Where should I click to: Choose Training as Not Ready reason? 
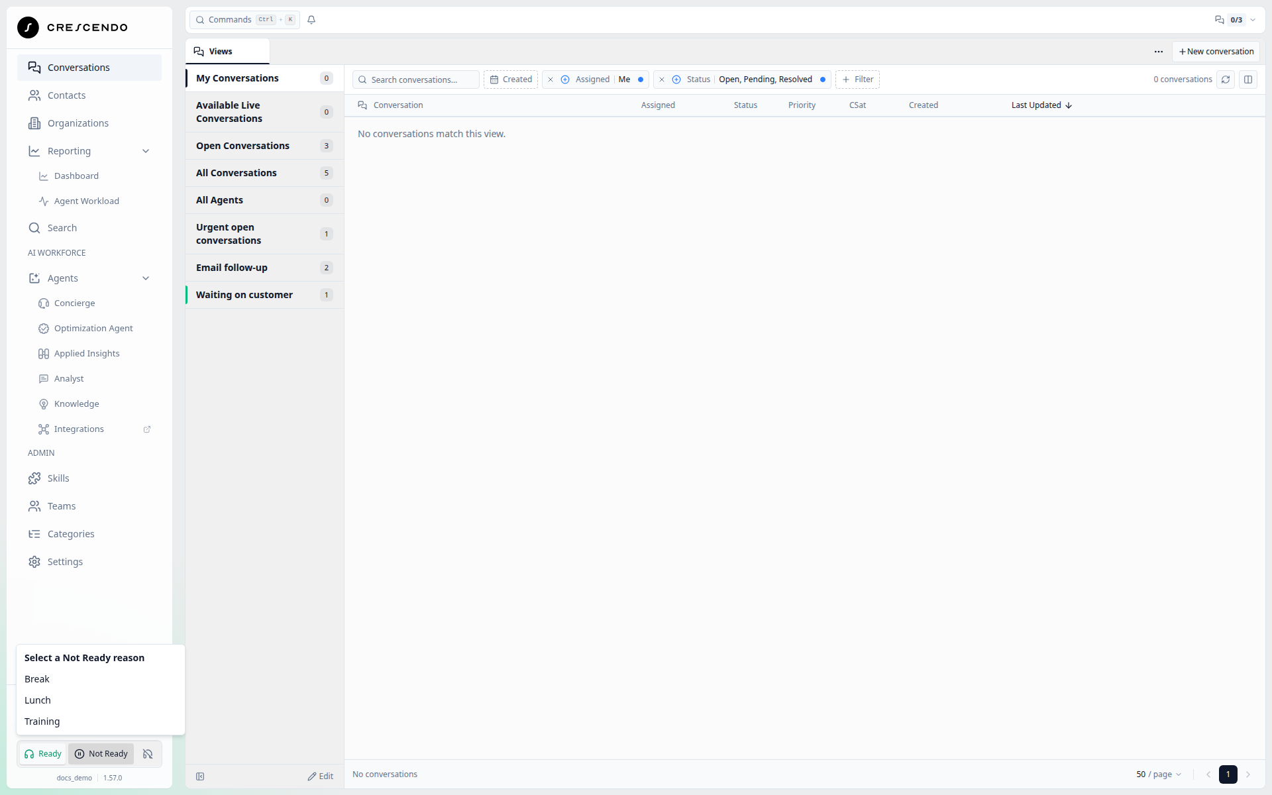101,721
